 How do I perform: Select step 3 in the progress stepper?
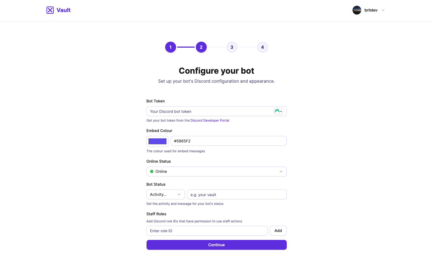232,47
